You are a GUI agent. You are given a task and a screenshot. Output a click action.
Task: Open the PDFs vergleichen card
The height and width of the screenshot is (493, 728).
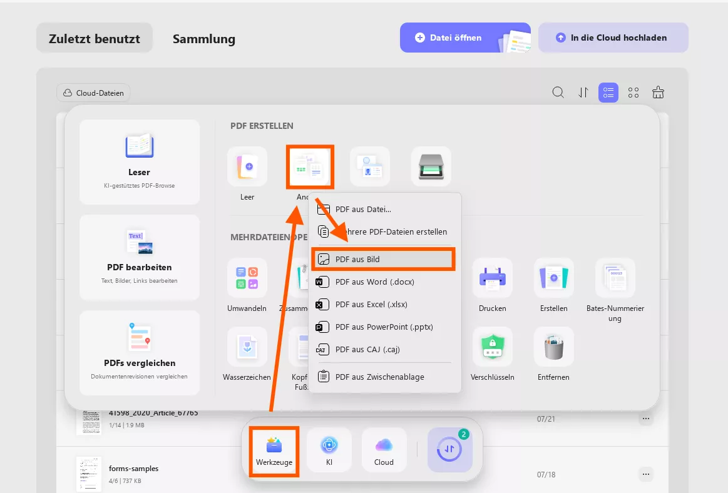(x=140, y=353)
